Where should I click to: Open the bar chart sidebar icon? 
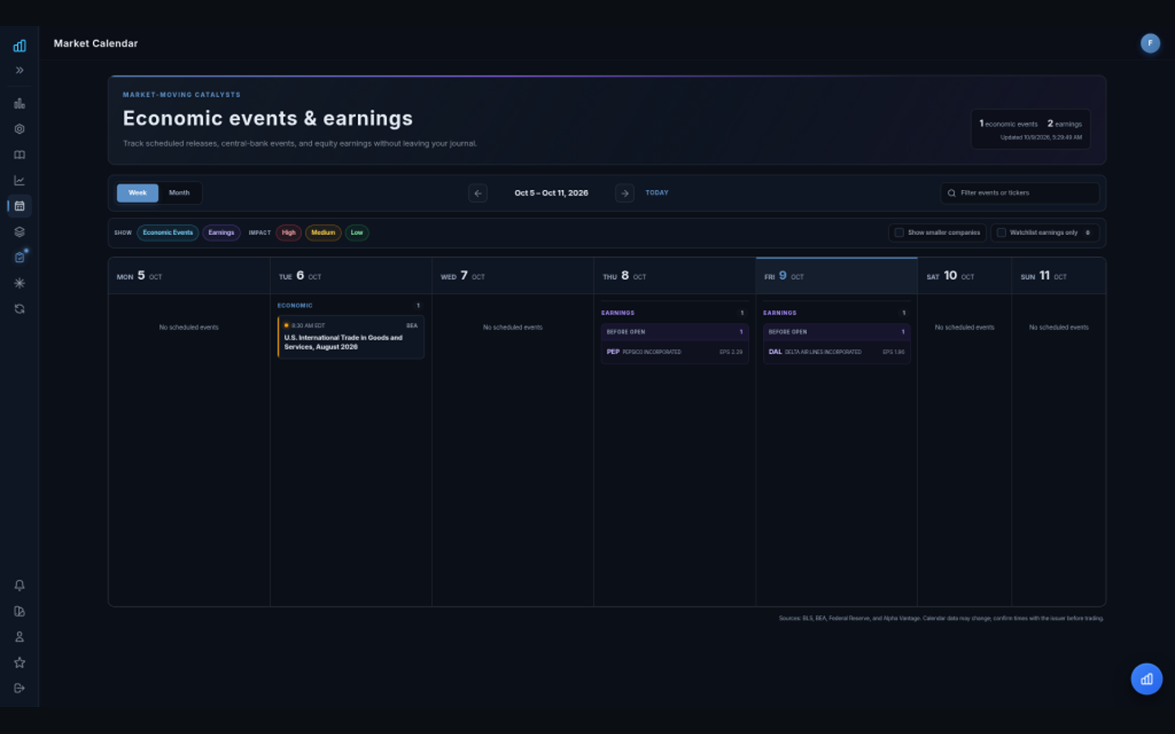(x=20, y=104)
